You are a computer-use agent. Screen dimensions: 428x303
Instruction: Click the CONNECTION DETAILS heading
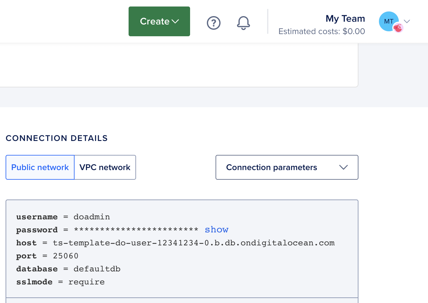57,138
